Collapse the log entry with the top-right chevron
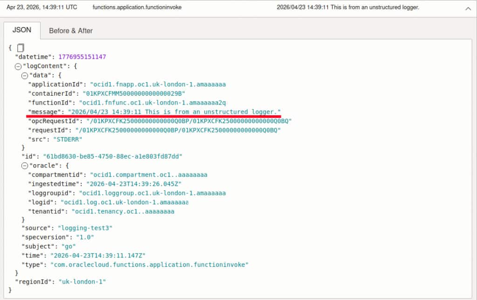The image size is (477, 300). [x=468, y=9]
